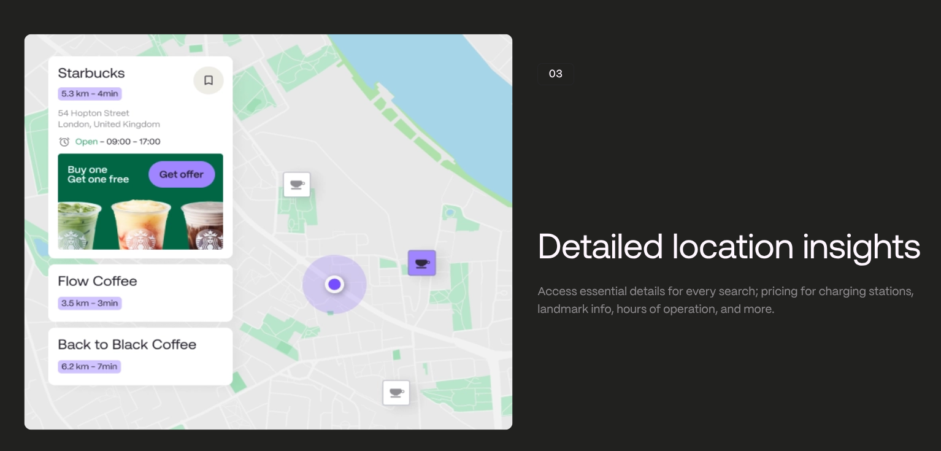Click the 6.2 km – 7min distance badge
Image resolution: width=941 pixels, height=451 pixels.
90,367
